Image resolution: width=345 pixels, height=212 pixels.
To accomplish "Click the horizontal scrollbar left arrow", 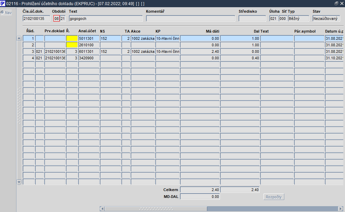I will click(102, 209).
